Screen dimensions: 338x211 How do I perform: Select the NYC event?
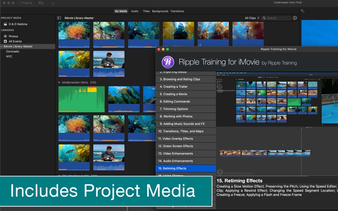[x=9, y=57]
